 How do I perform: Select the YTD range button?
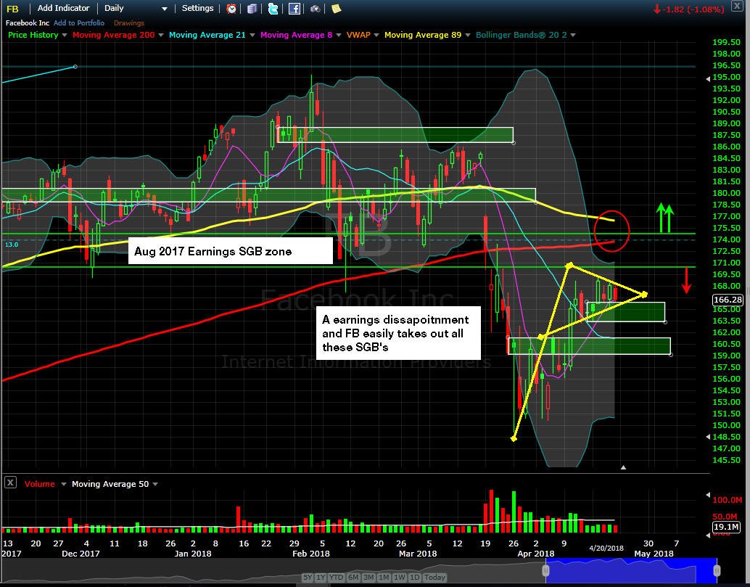337,577
